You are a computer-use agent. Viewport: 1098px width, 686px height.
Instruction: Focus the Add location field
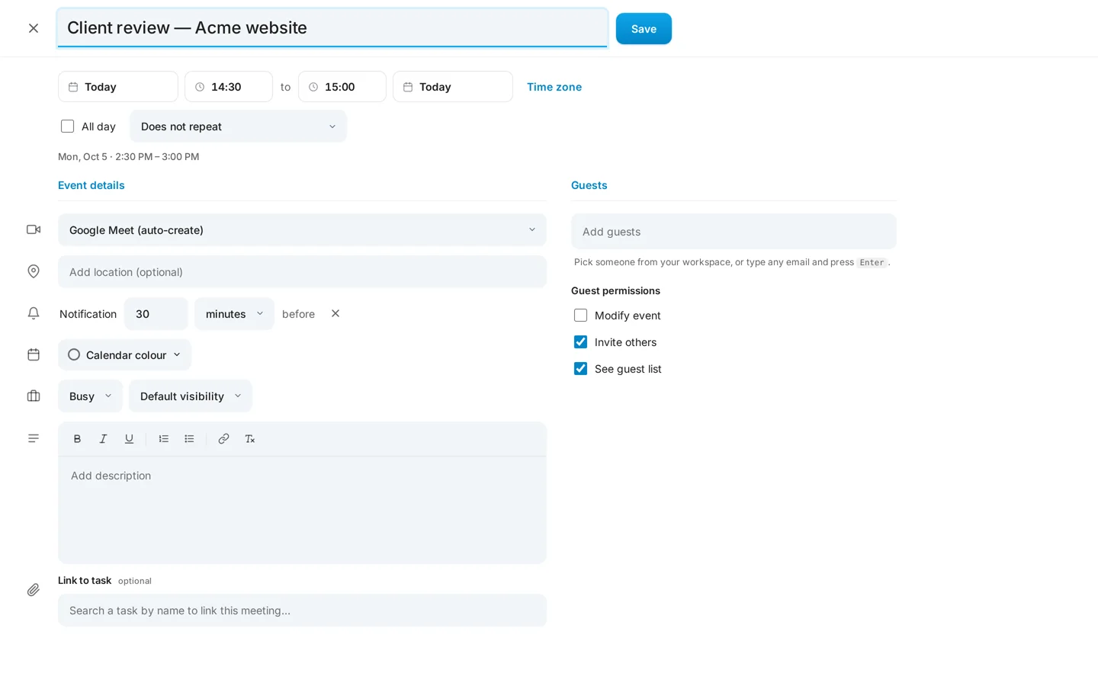(x=302, y=272)
